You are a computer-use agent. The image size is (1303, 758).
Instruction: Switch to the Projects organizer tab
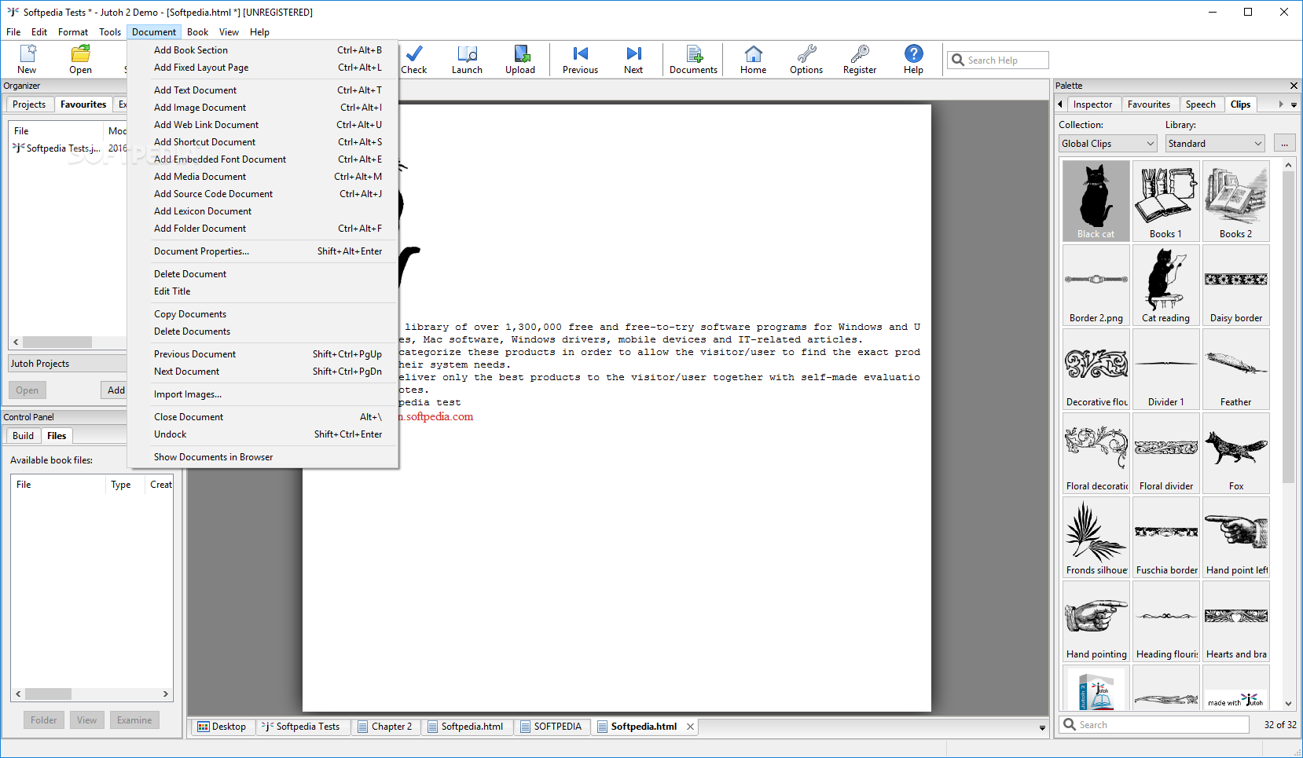point(29,104)
